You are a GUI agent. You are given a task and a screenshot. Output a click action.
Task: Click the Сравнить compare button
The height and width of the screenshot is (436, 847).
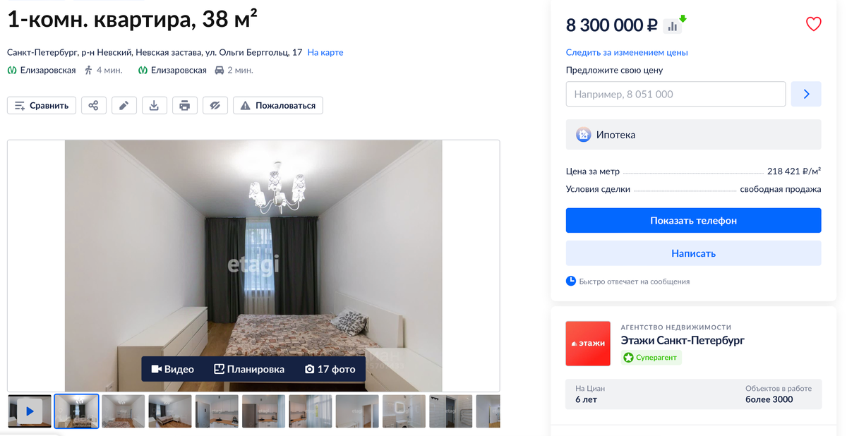point(42,106)
